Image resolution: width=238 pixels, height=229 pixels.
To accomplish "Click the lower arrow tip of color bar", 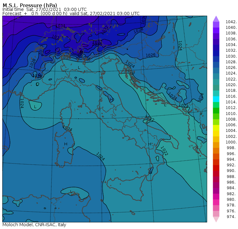I will [x=216, y=219].
